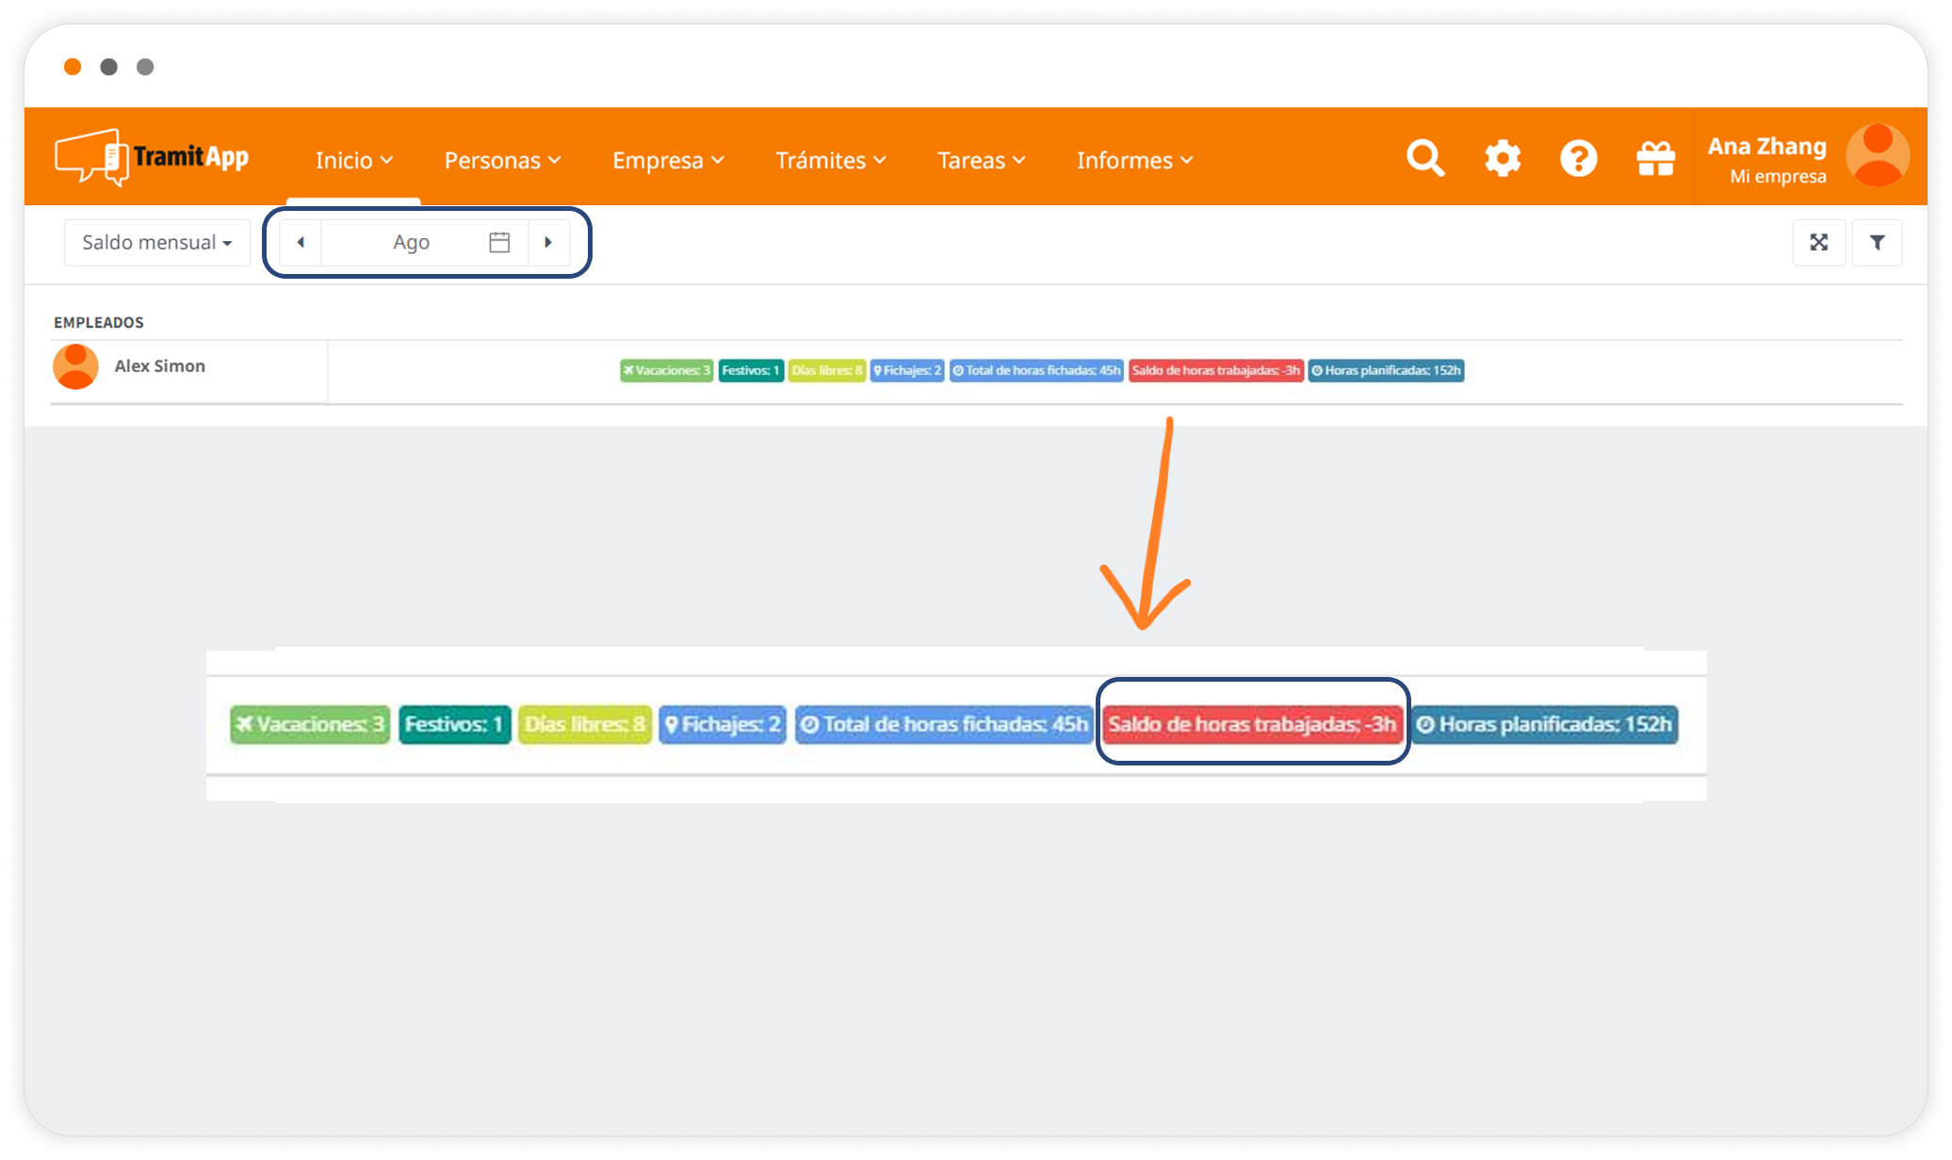Image resolution: width=1952 pixels, height=1160 pixels.
Task: Go to previous month arrow
Action: (x=301, y=242)
